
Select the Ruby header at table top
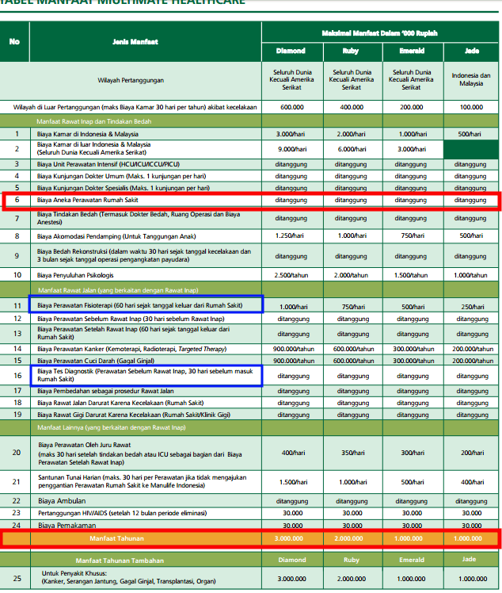click(350, 52)
